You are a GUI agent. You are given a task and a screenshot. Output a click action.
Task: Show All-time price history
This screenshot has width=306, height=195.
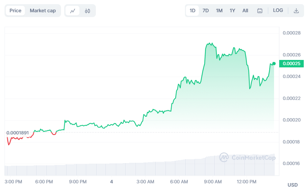245,11
